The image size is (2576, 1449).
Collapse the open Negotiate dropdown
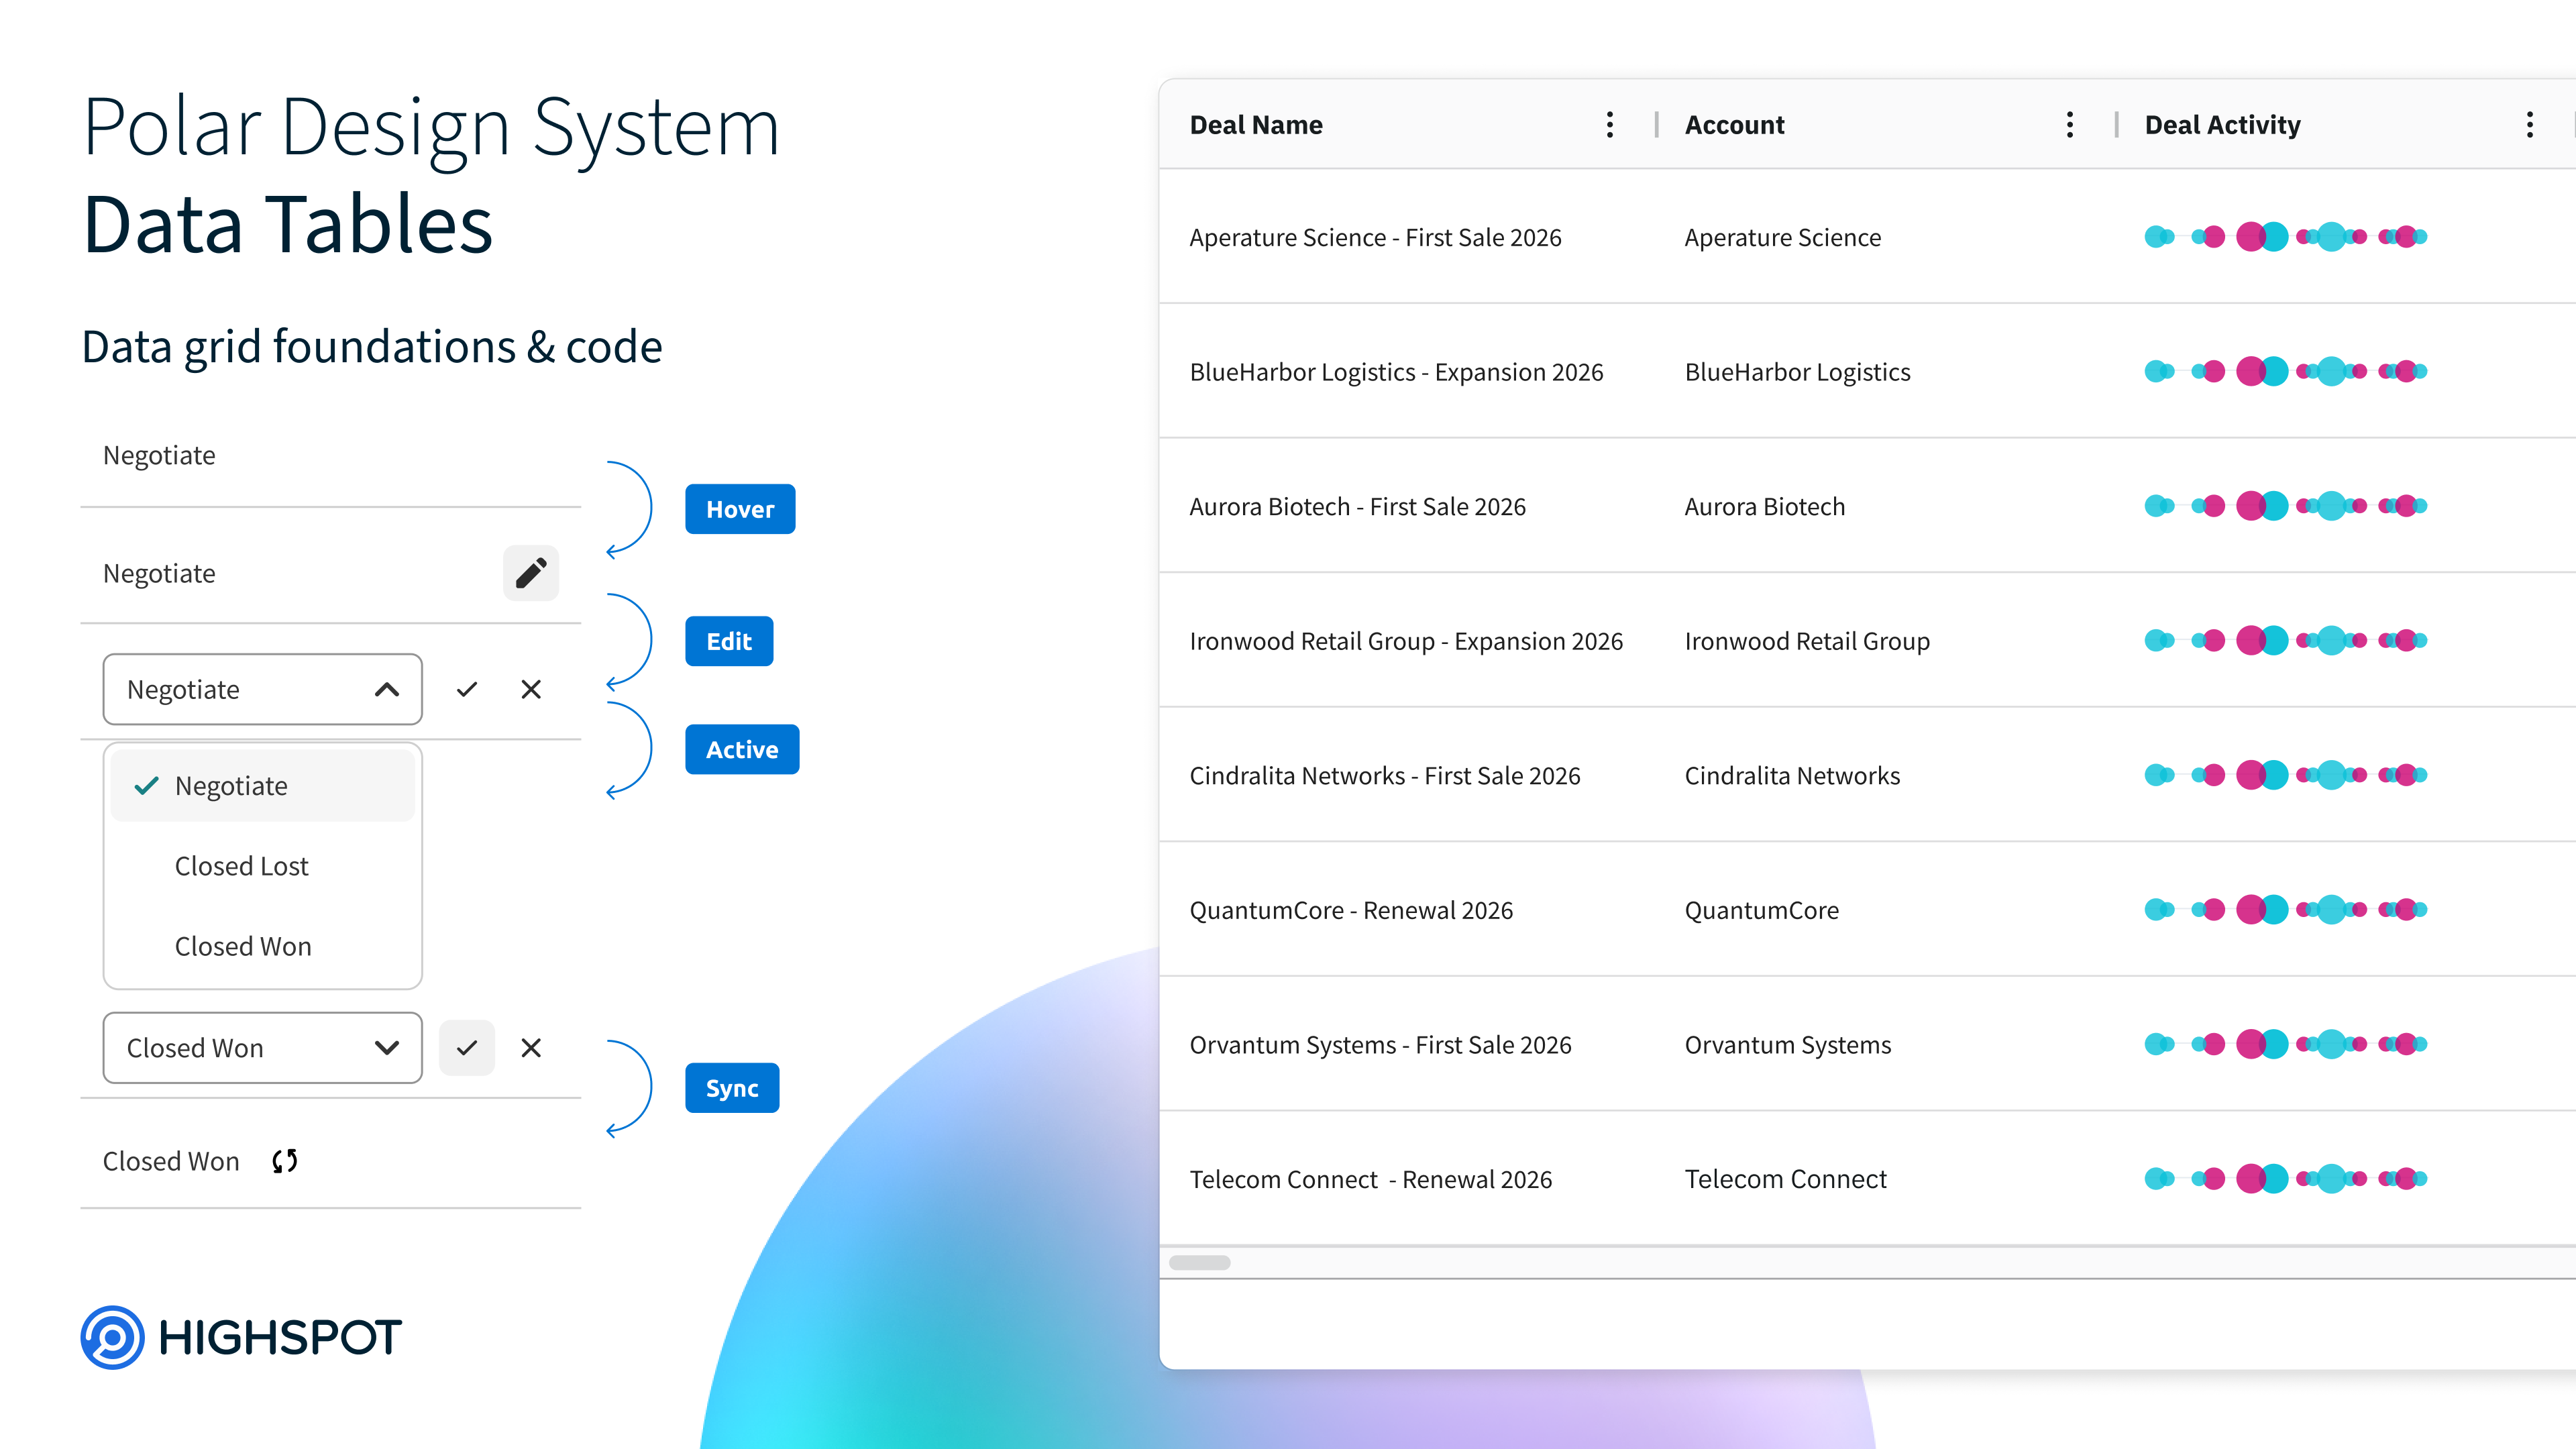(x=387, y=689)
